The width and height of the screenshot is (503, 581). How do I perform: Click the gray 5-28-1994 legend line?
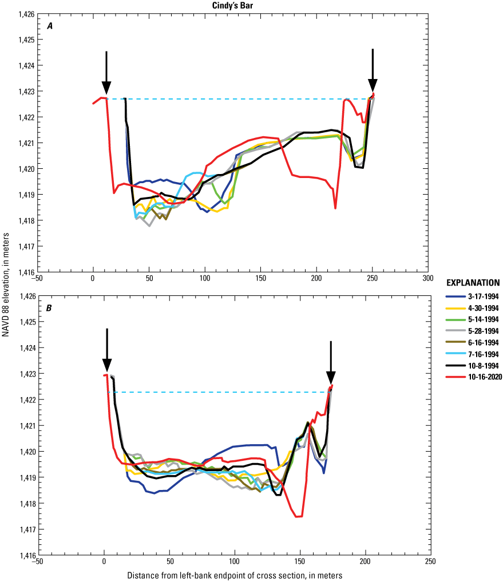click(455, 329)
